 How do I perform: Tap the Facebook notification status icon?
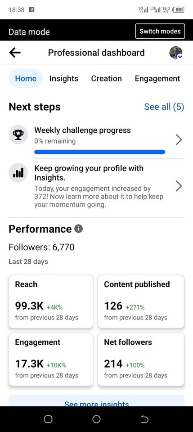(x=31, y=9)
